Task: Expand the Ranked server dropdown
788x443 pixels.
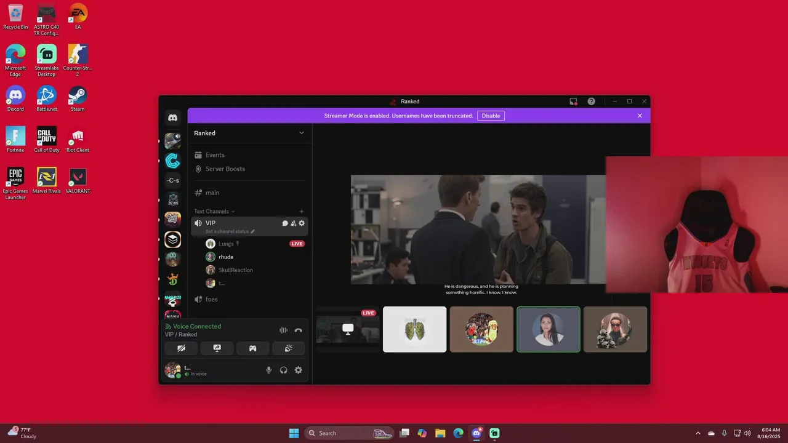Action: 302,133
